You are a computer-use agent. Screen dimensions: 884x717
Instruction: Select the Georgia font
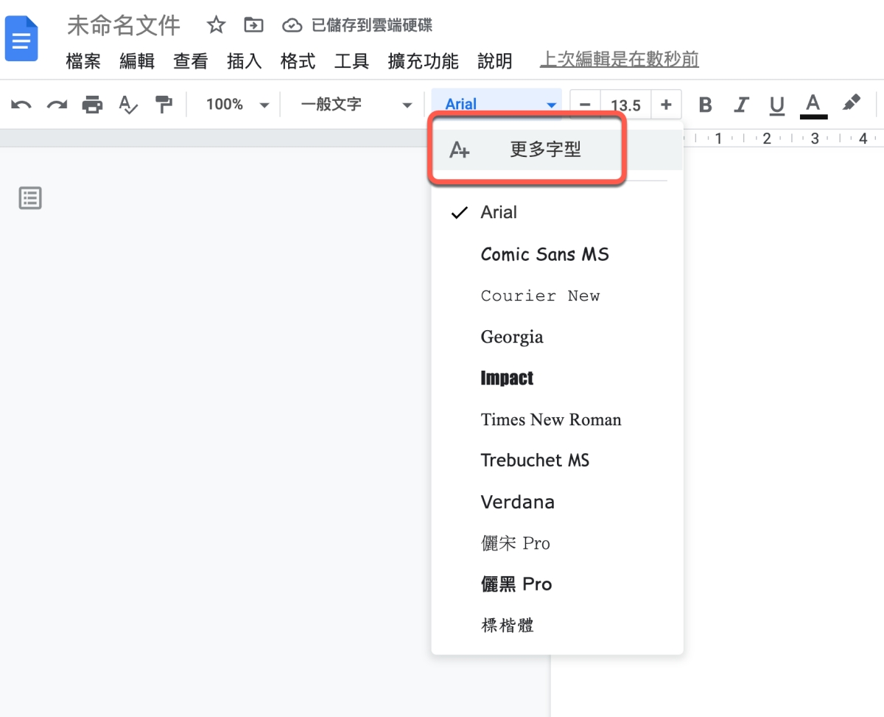click(x=557, y=337)
